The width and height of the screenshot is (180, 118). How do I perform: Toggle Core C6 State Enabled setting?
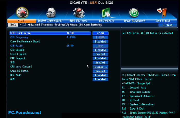pos(101,71)
